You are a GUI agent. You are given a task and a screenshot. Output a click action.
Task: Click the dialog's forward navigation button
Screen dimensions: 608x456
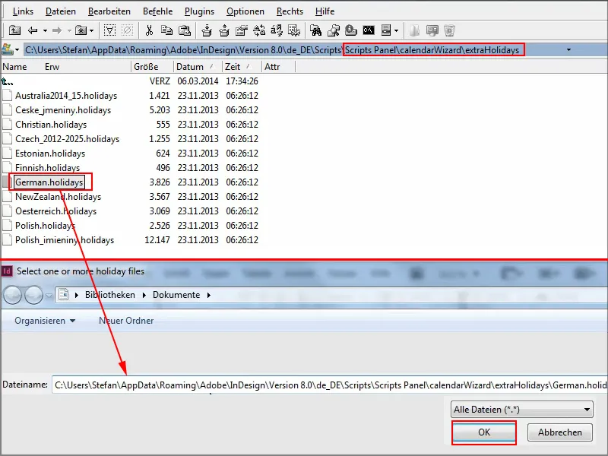click(x=33, y=295)
